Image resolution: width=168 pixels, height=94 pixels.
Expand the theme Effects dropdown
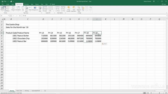pyautogui.click(x=7, y=11)
